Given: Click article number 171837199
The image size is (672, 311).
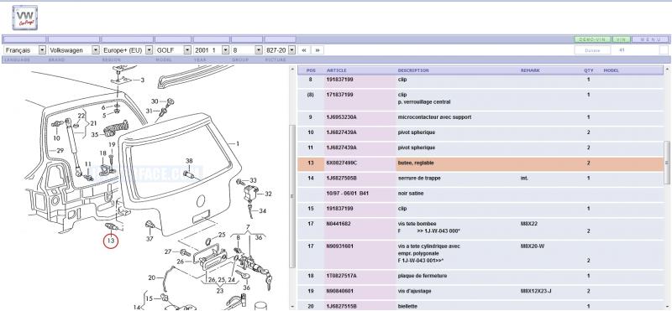Looking at the screenshot, I should pyautogui.click(x=340, y=95).
